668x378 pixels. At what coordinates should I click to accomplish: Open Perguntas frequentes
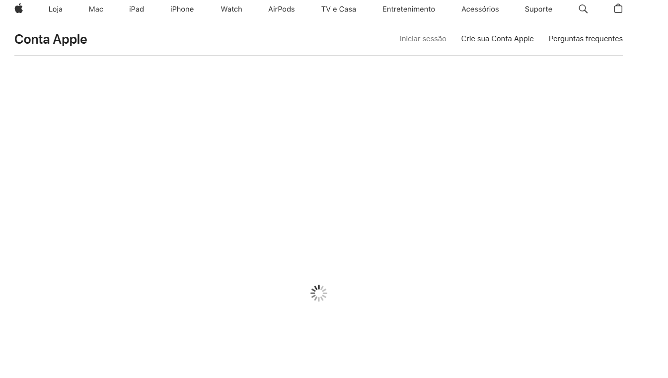tap(586, 39)
